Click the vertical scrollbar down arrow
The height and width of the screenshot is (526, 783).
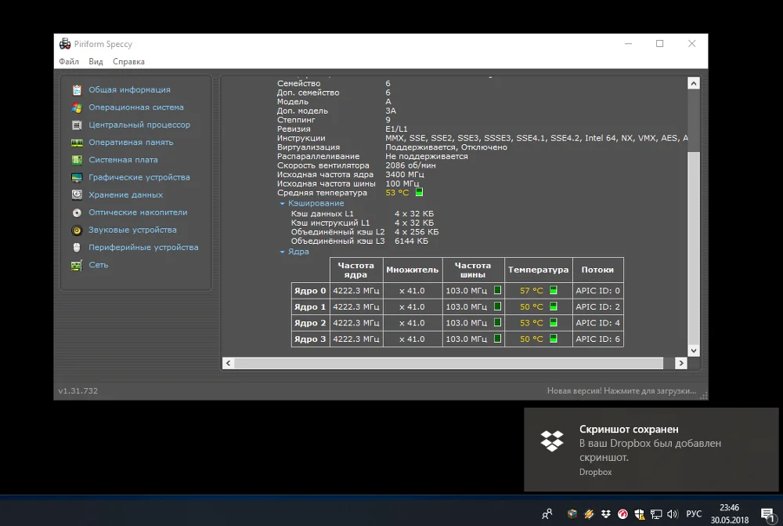pyautogui.click(x=693, y=350)
